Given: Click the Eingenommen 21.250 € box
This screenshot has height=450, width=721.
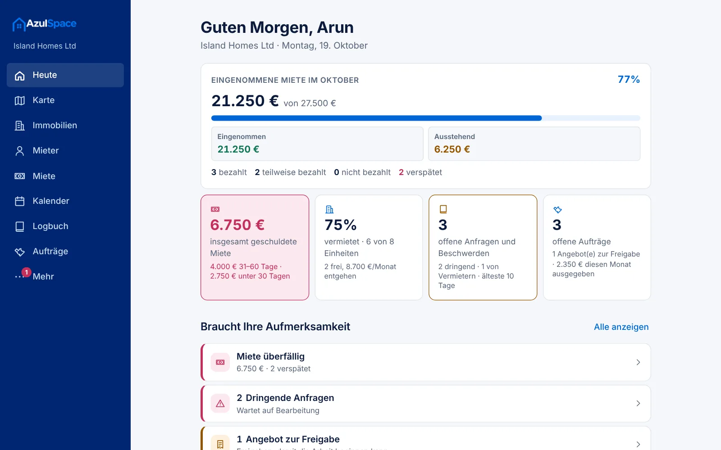Looking at the screenshot, I should [x=317, y=144].
